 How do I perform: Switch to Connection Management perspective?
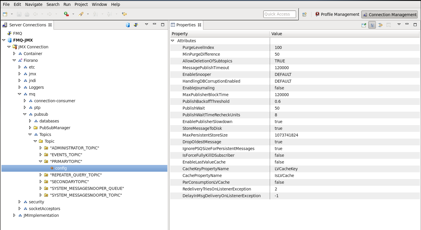tap(389, 14)
